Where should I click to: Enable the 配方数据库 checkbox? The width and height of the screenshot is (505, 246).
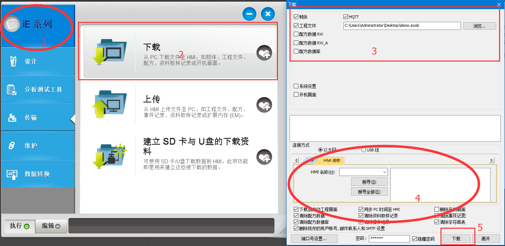pos(296,51)
